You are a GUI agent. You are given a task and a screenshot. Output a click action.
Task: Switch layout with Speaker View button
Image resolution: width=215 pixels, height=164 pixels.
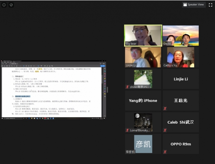[193, 5]
